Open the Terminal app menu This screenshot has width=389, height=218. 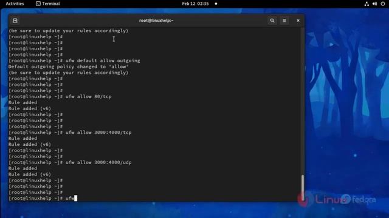click(48, 4)
